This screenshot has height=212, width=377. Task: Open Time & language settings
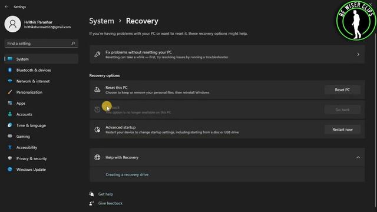pyautogui.click(x=41, y=125)
